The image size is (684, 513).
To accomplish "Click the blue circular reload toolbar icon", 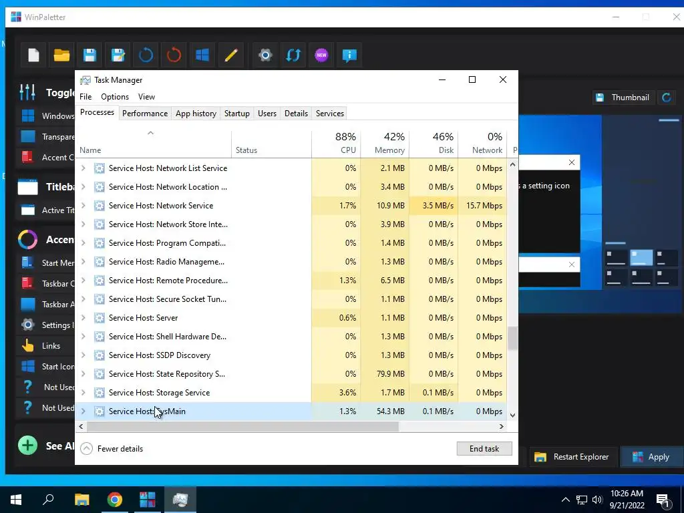I will pos(146,55).
